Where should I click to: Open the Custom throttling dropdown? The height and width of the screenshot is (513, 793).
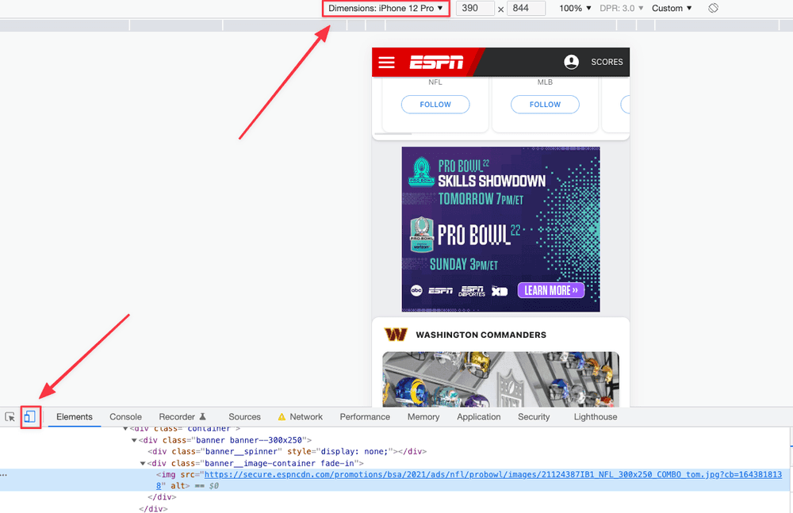click(670, 8)
